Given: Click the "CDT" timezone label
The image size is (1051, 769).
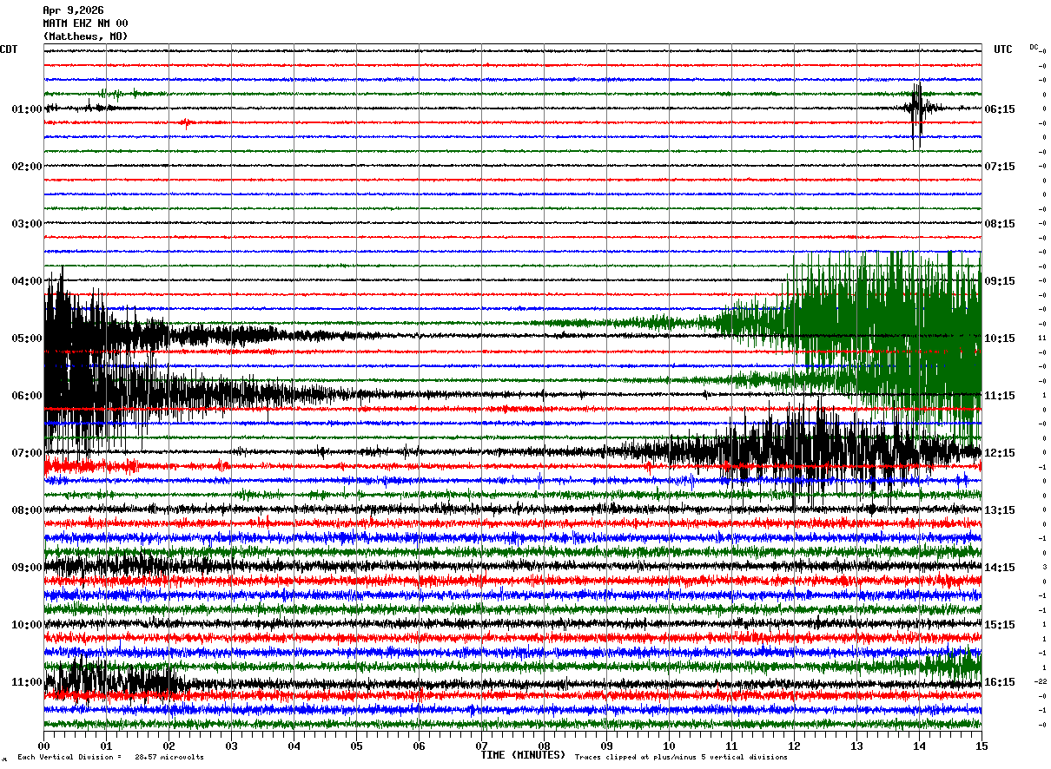Looking at the screenshot, I should pos(9,49).
